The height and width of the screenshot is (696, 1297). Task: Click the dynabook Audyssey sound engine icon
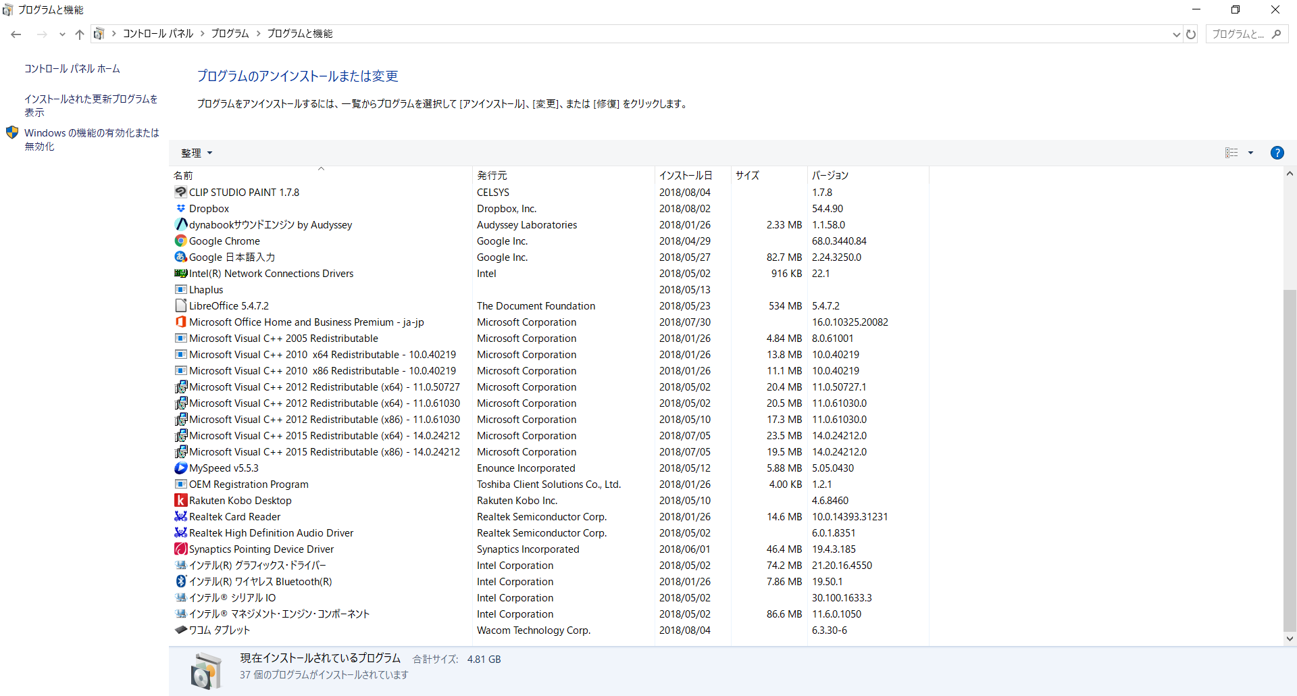tap(180, 225)
